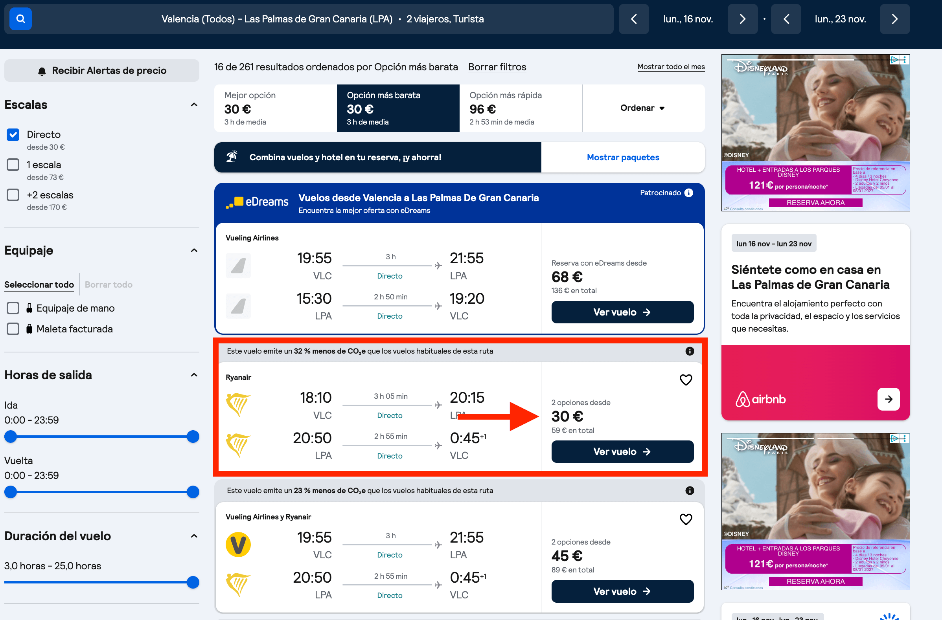Open CO2 info icon for 23 % flight
The height and width of the screenshot is (620, 942).
point(690,491)
